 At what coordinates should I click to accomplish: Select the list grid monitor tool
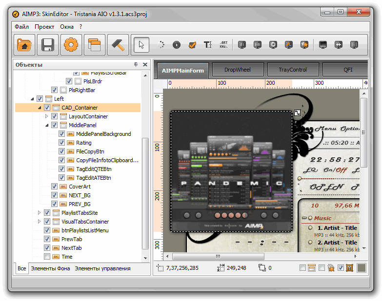[354, 45]
